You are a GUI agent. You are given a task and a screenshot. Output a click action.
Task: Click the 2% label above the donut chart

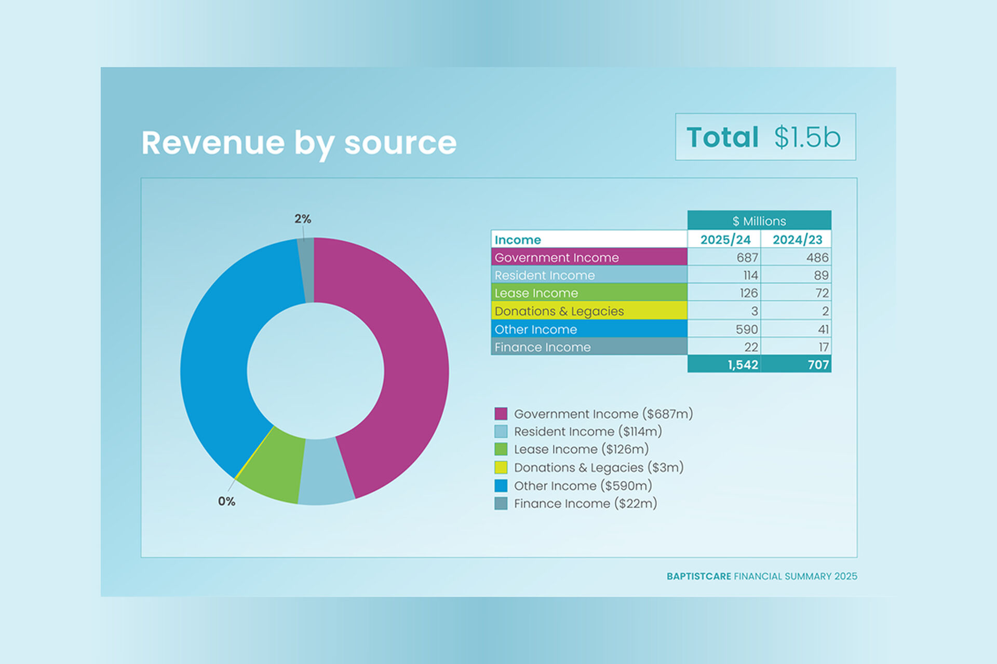(304, 219)
